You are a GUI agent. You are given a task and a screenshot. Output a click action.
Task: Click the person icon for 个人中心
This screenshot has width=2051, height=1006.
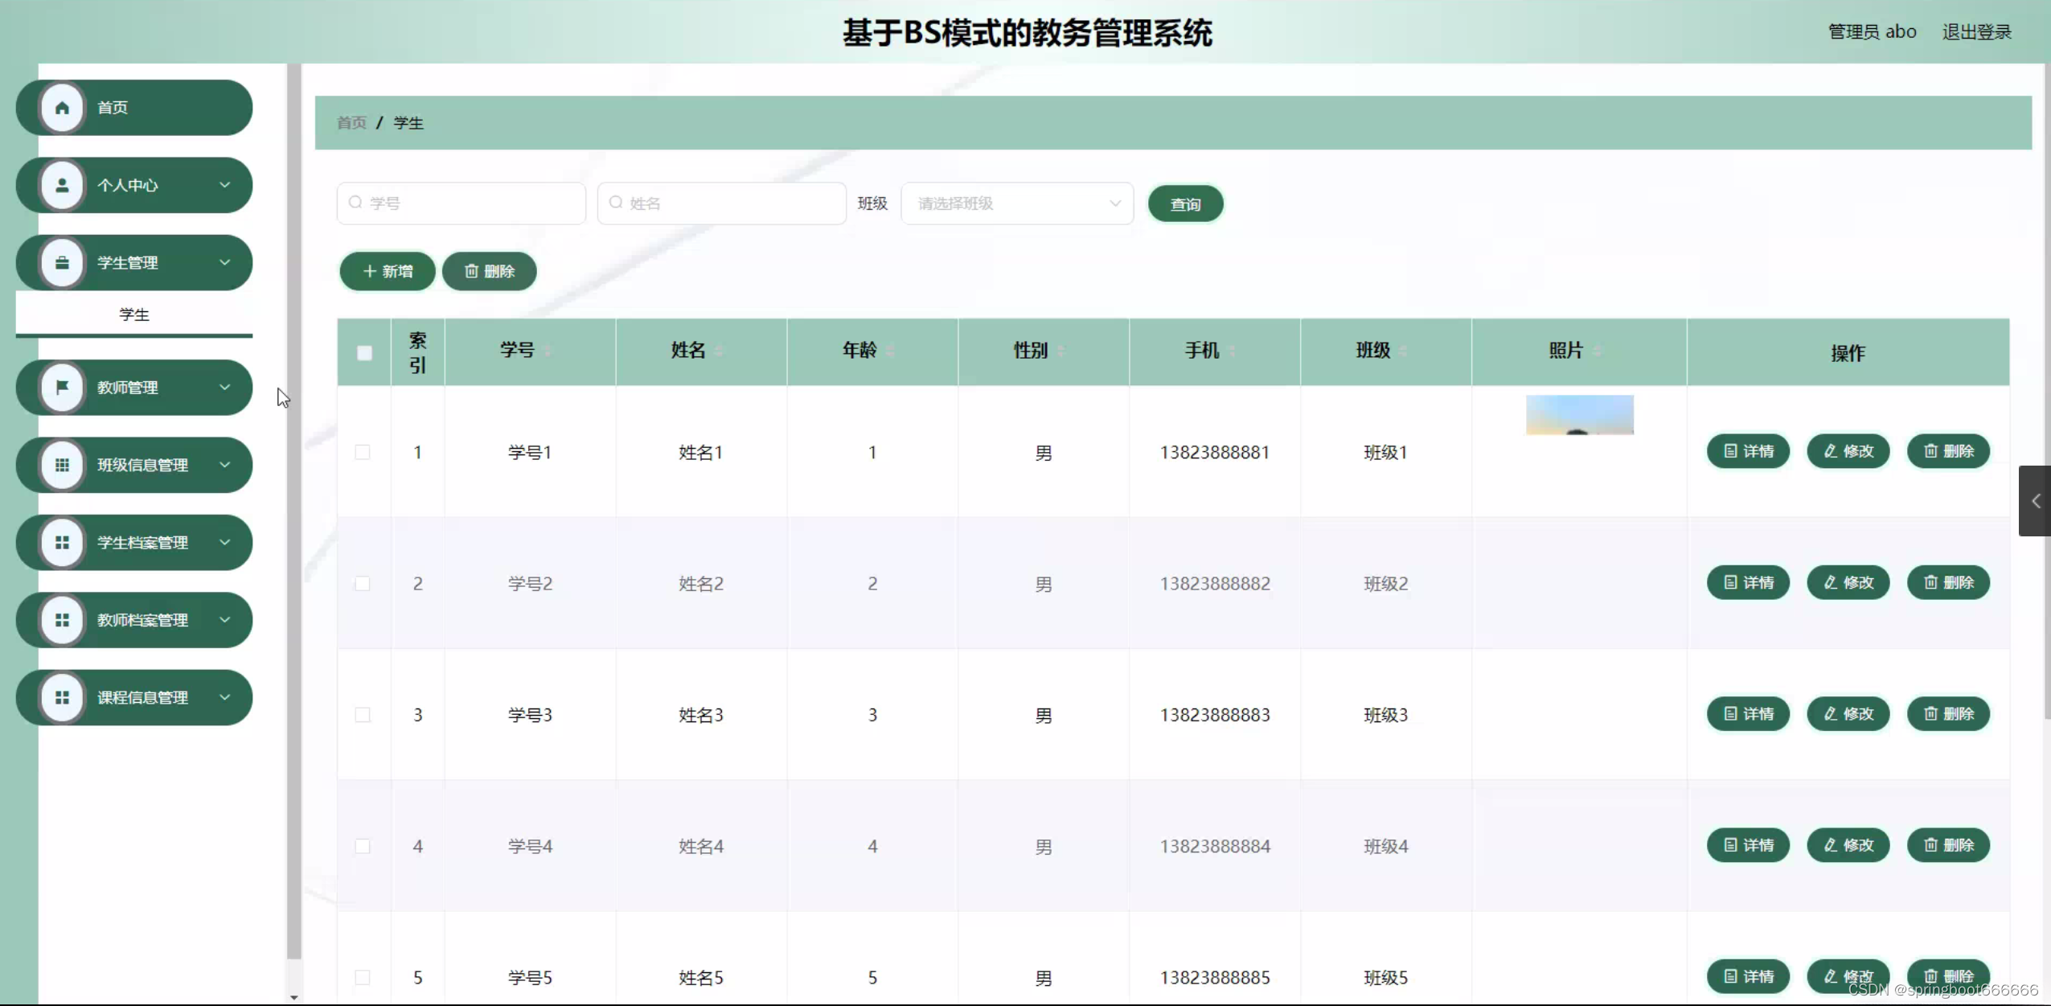62,186
